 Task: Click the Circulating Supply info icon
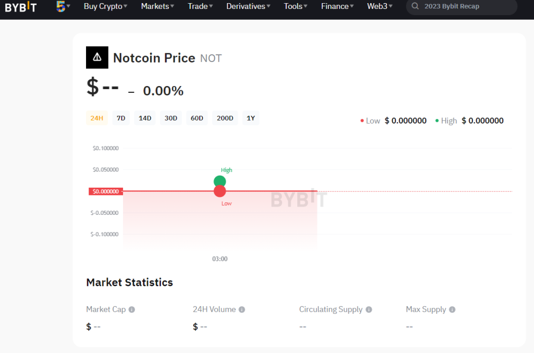(369, 309)
